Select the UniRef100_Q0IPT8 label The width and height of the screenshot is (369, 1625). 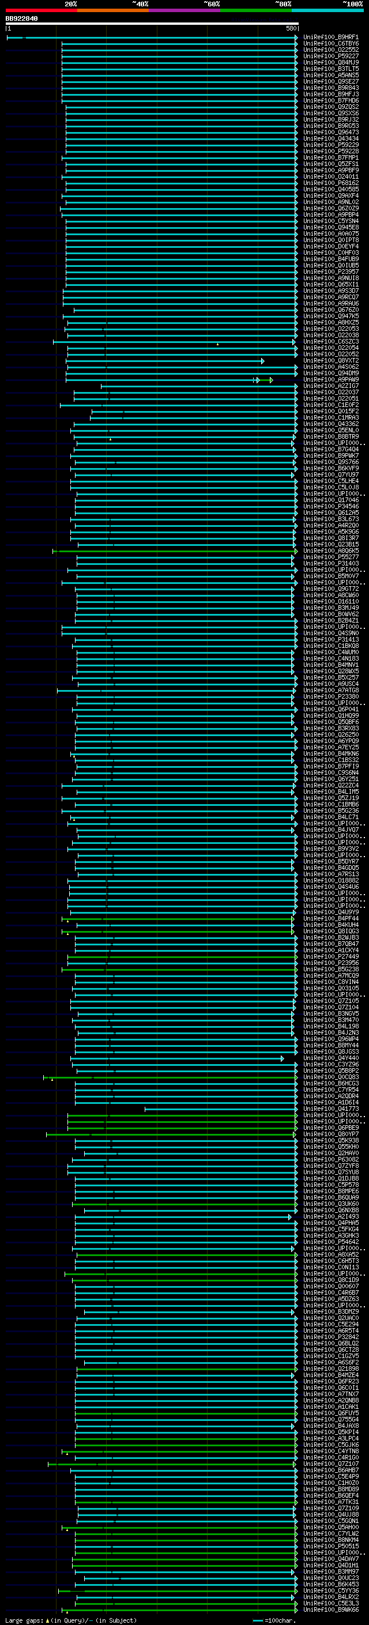330,240
